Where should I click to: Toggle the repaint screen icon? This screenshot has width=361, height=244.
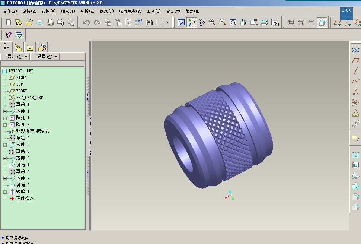point(181,22)
